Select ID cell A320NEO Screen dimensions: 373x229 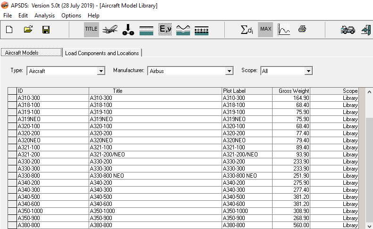coord(53,140)
